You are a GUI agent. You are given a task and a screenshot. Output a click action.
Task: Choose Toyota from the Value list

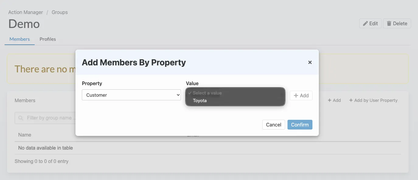200,101
